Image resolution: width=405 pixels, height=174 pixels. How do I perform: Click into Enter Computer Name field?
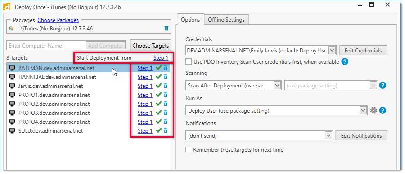[x=46, y=46]
